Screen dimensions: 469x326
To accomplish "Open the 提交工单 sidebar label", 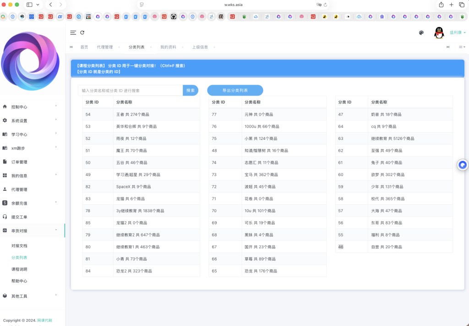I will pyautogui.click(x=19, y=217).
